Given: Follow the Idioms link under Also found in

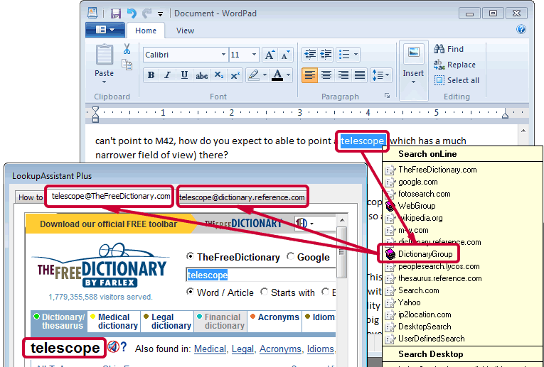Looking at the screenshot, I should 320,349.
